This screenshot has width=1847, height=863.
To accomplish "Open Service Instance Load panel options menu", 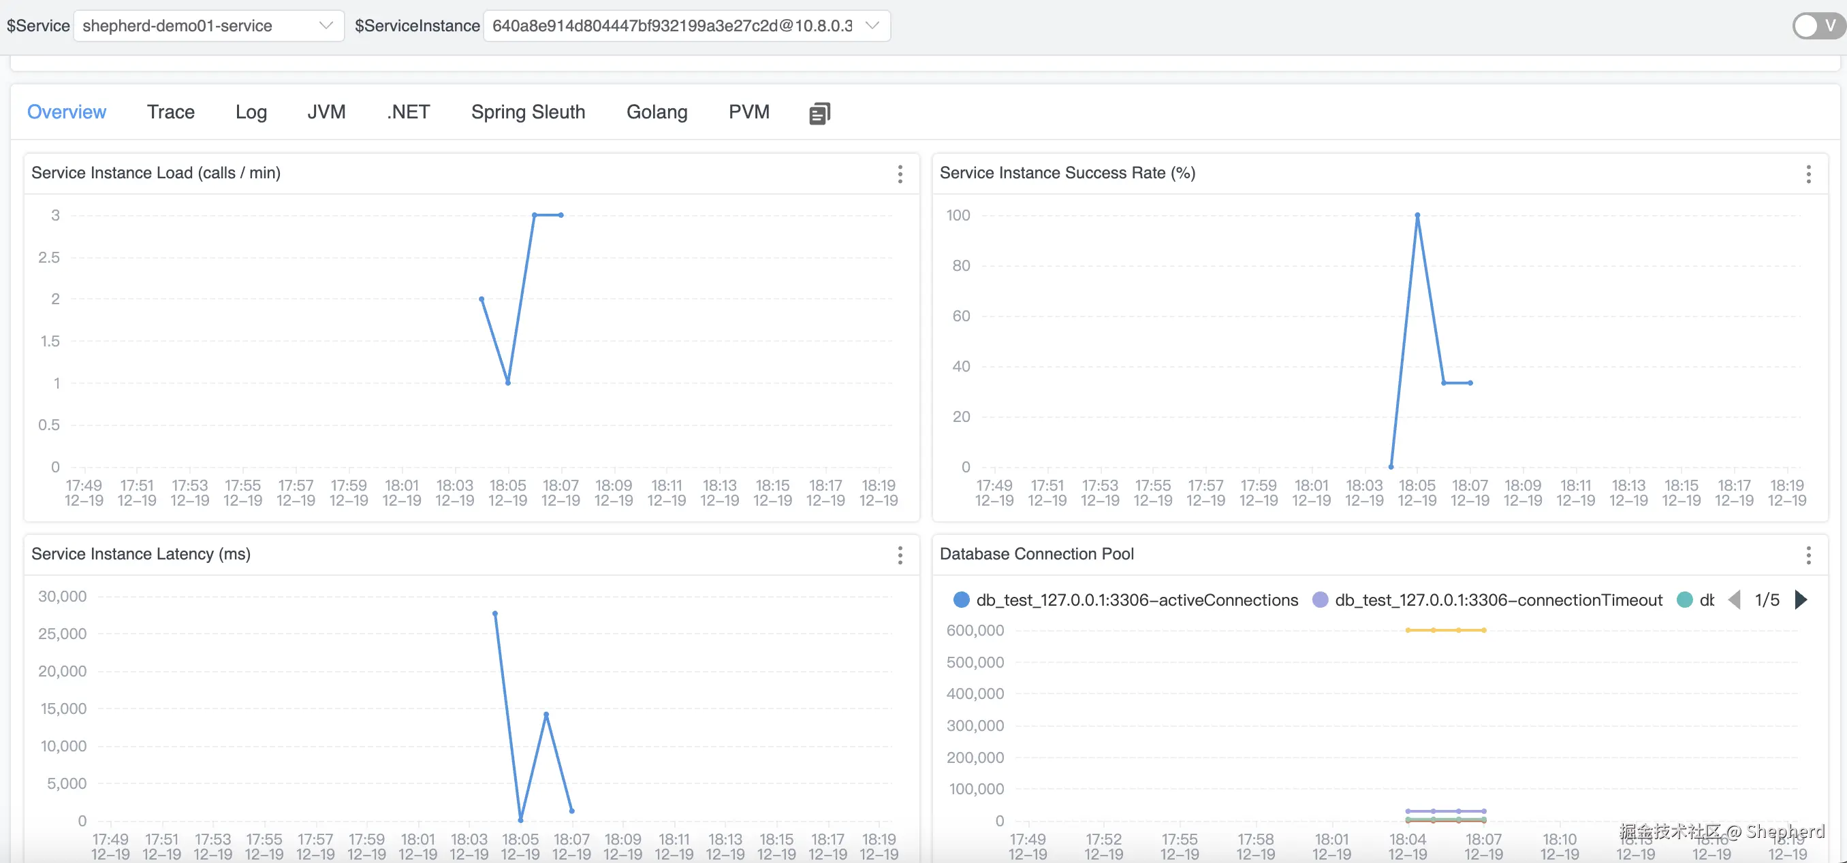I will click(900, 174).
